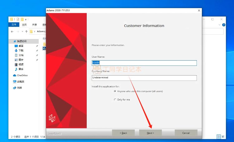
Task: Click the Next button in the installer
Action: point(150,133)
